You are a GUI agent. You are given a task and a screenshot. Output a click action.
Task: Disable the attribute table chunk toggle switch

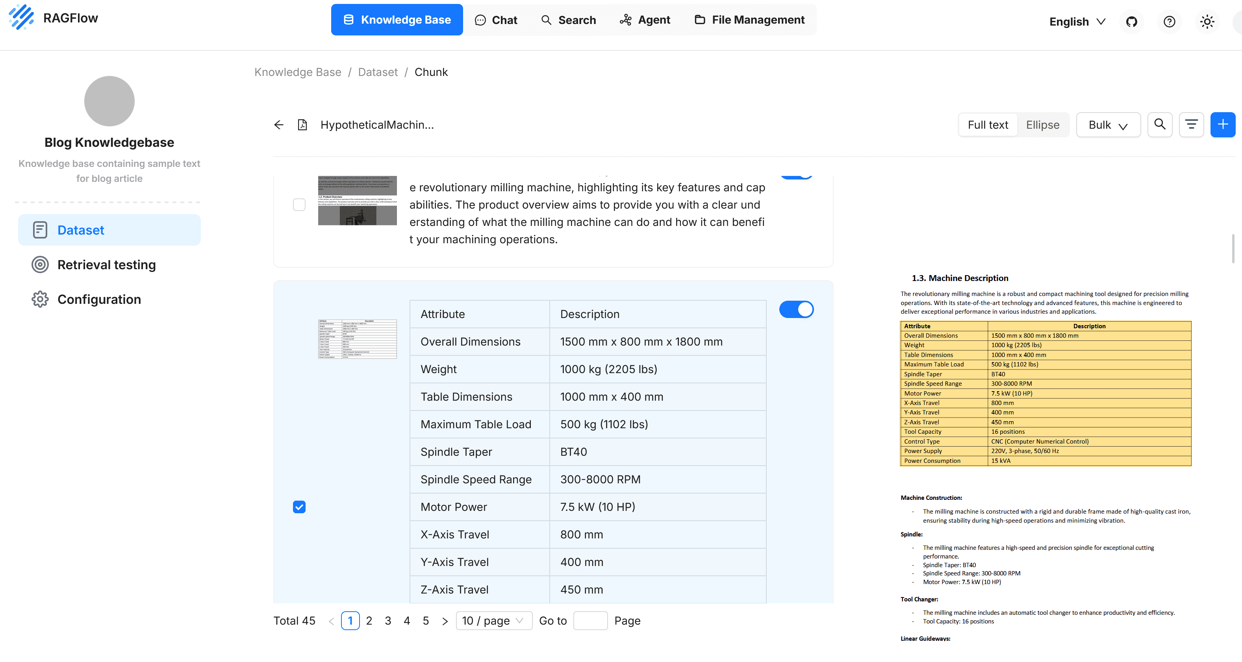click(796, 309)
